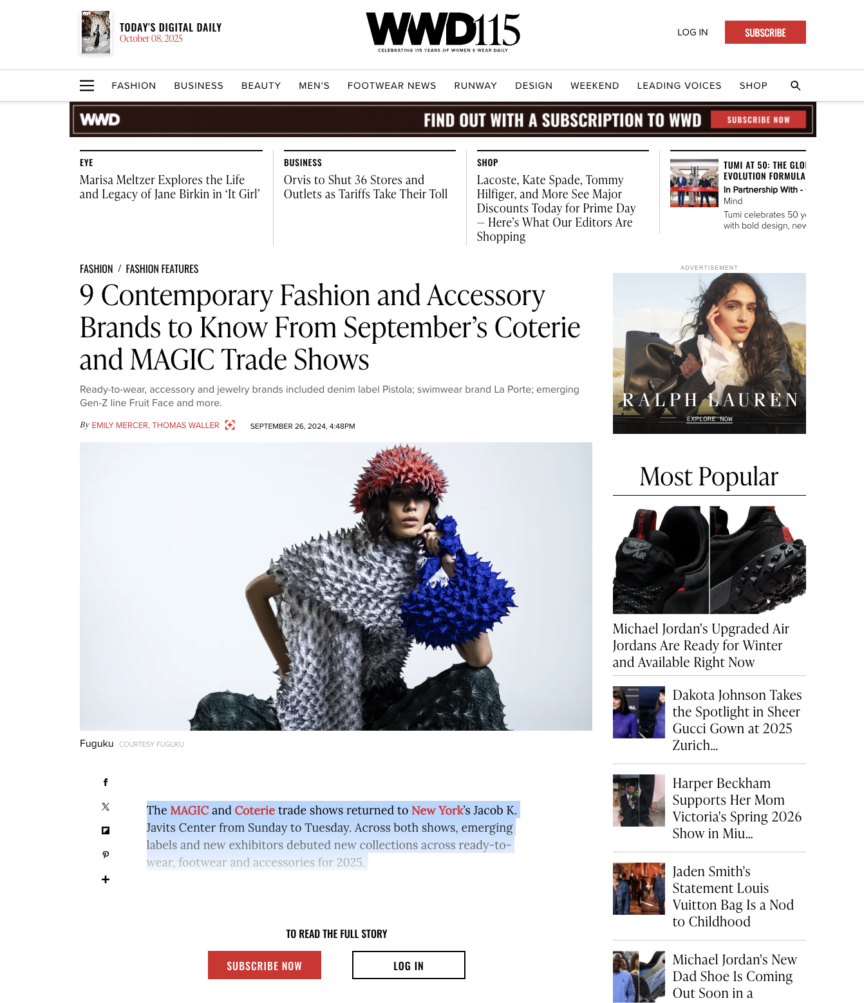
Task: Click the search magnifier icon
Action: coord(795,86)
